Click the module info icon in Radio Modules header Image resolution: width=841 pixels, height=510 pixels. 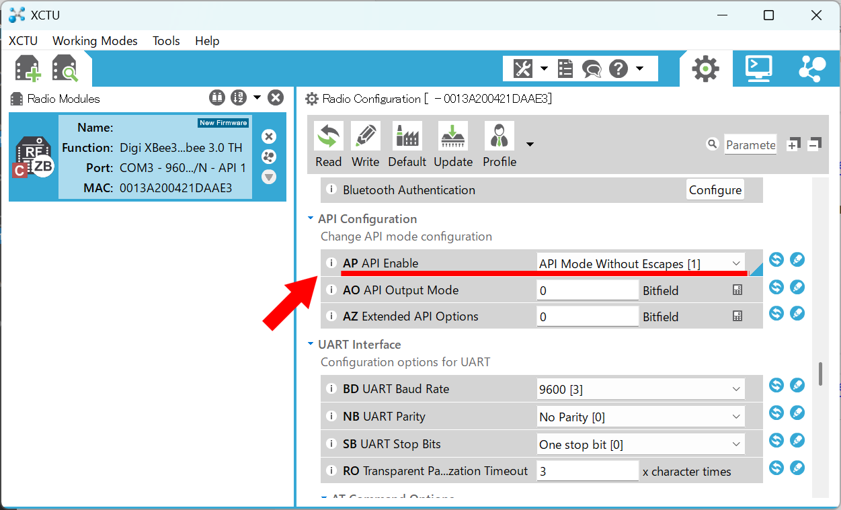(x=216, y=98)
